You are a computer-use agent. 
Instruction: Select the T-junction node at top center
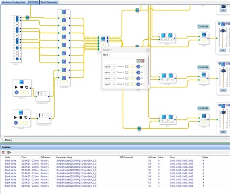[x=137, y=10]
